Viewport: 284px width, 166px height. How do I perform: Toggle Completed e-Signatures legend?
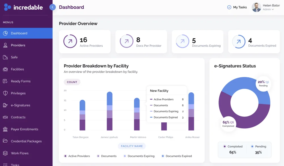coord(233,146)
